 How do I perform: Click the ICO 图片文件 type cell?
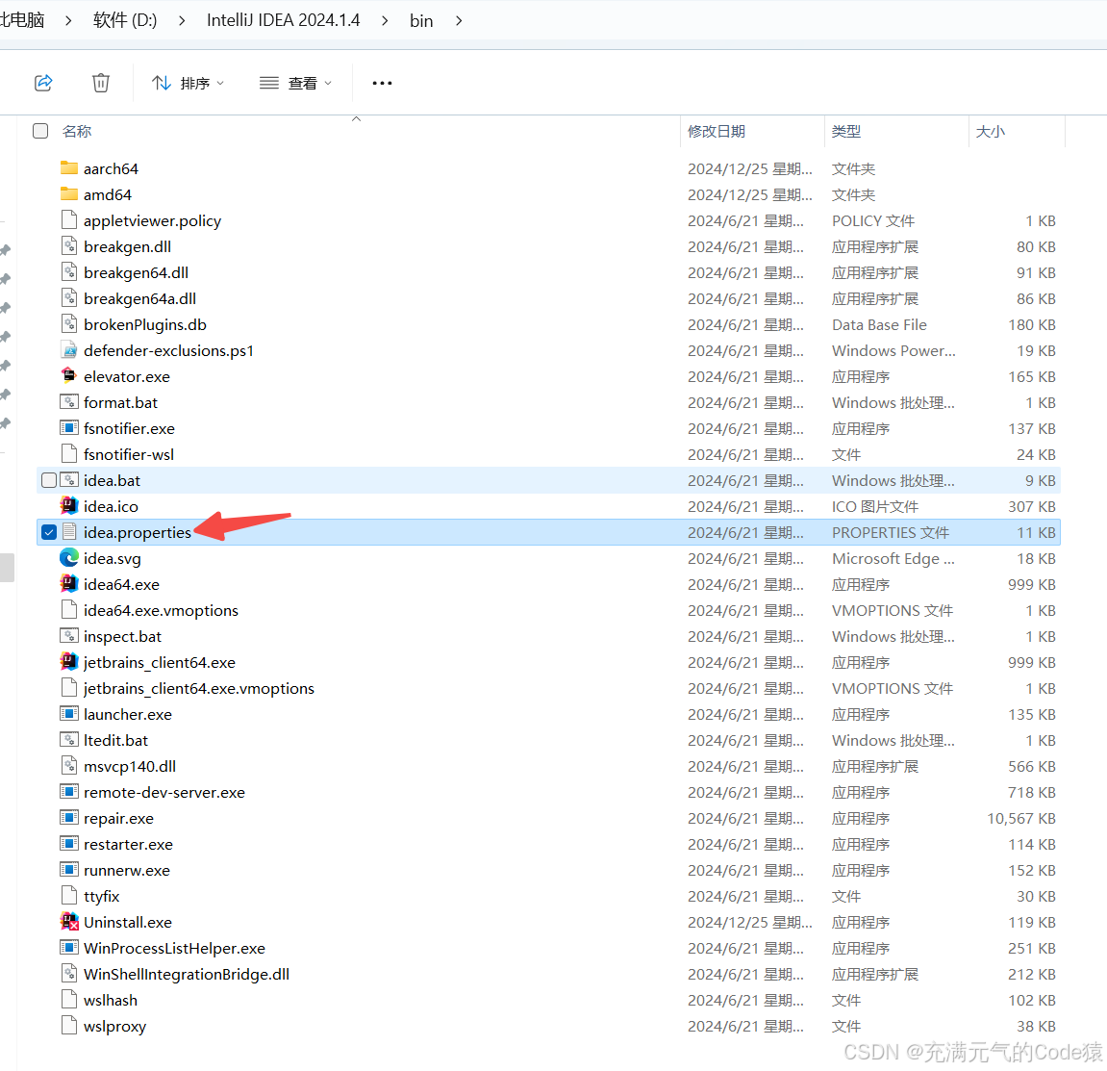(874, 506)
